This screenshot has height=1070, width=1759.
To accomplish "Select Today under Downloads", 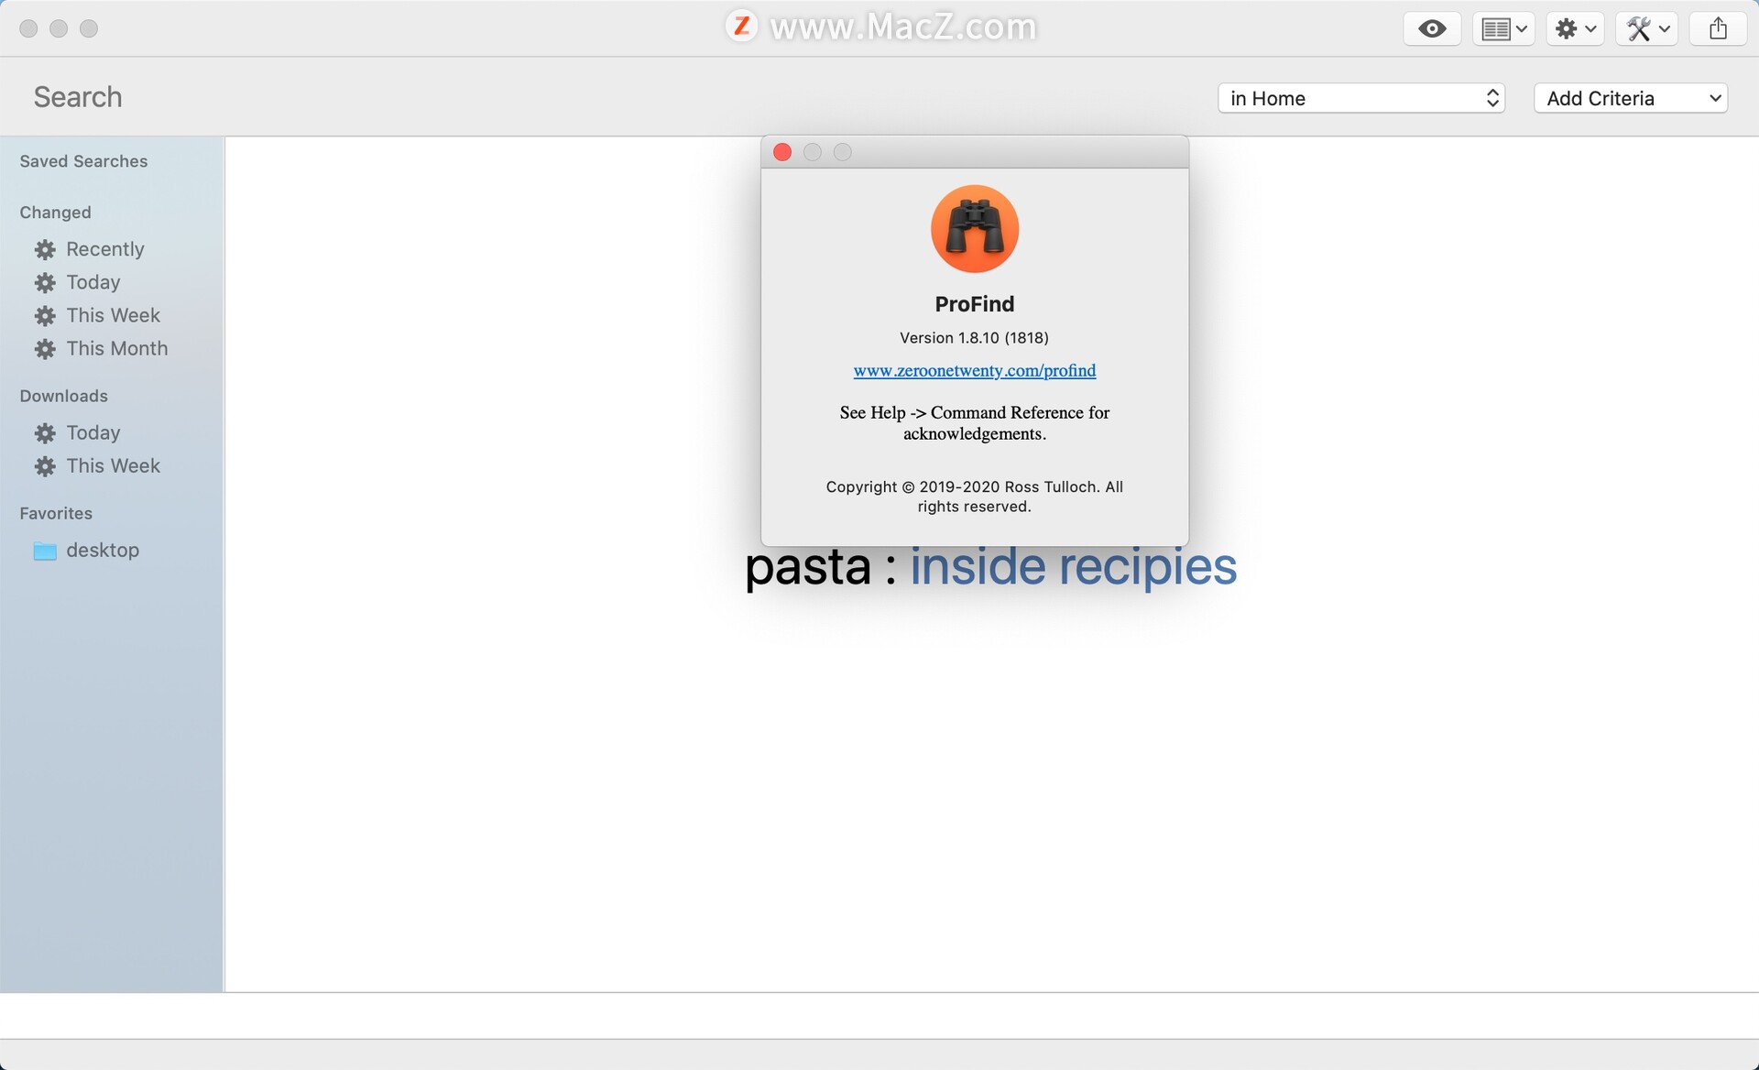I will tap(93, 432).
